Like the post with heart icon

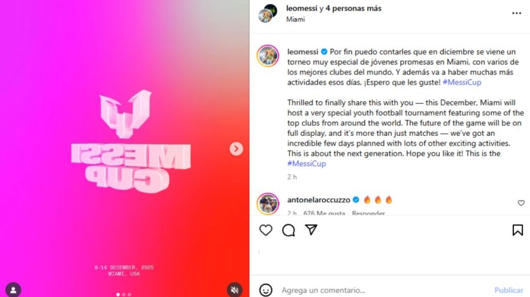(x=266, y=230)
